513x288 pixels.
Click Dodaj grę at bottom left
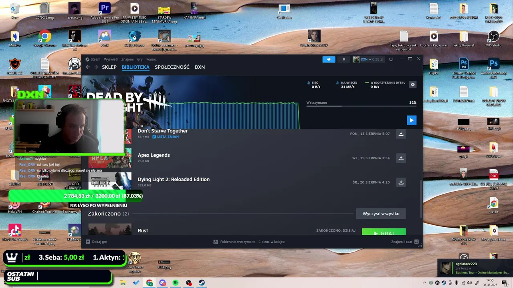pyautogui.click(x=96, y=242)
